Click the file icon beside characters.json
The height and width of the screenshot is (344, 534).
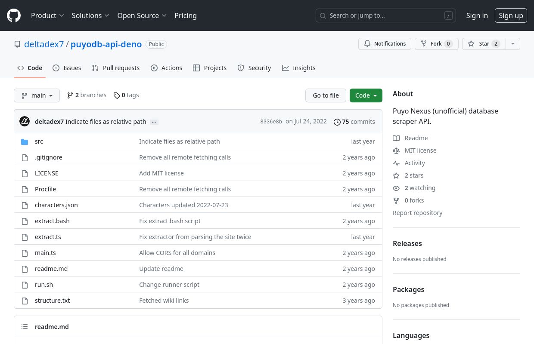[x=25, y=205]
